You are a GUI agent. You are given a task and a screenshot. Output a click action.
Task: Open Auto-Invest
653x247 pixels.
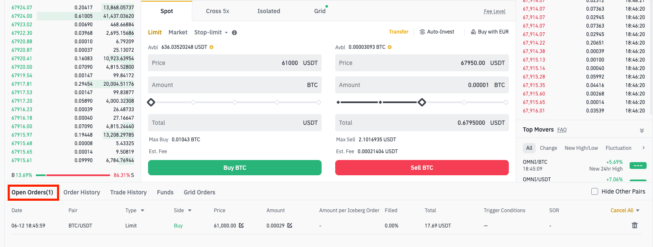(x=437, y=32)
